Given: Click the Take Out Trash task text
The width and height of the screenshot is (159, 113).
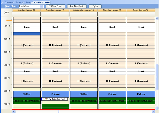Looking at the screenshot, I should [59, 99].
